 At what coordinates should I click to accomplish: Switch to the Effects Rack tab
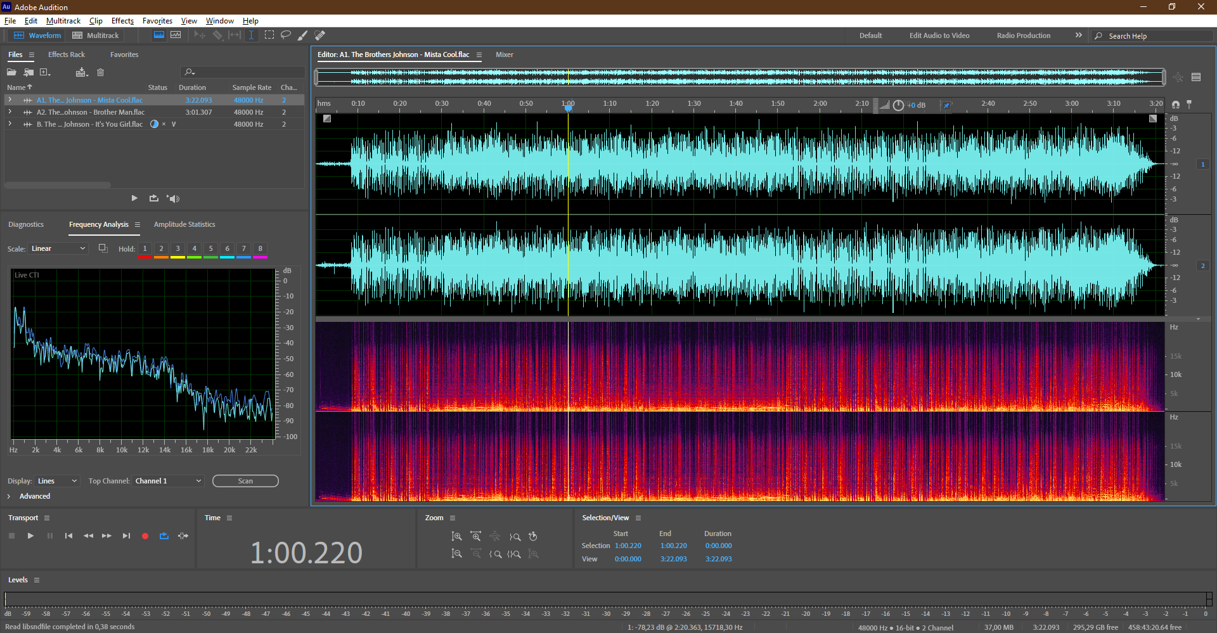67,54
